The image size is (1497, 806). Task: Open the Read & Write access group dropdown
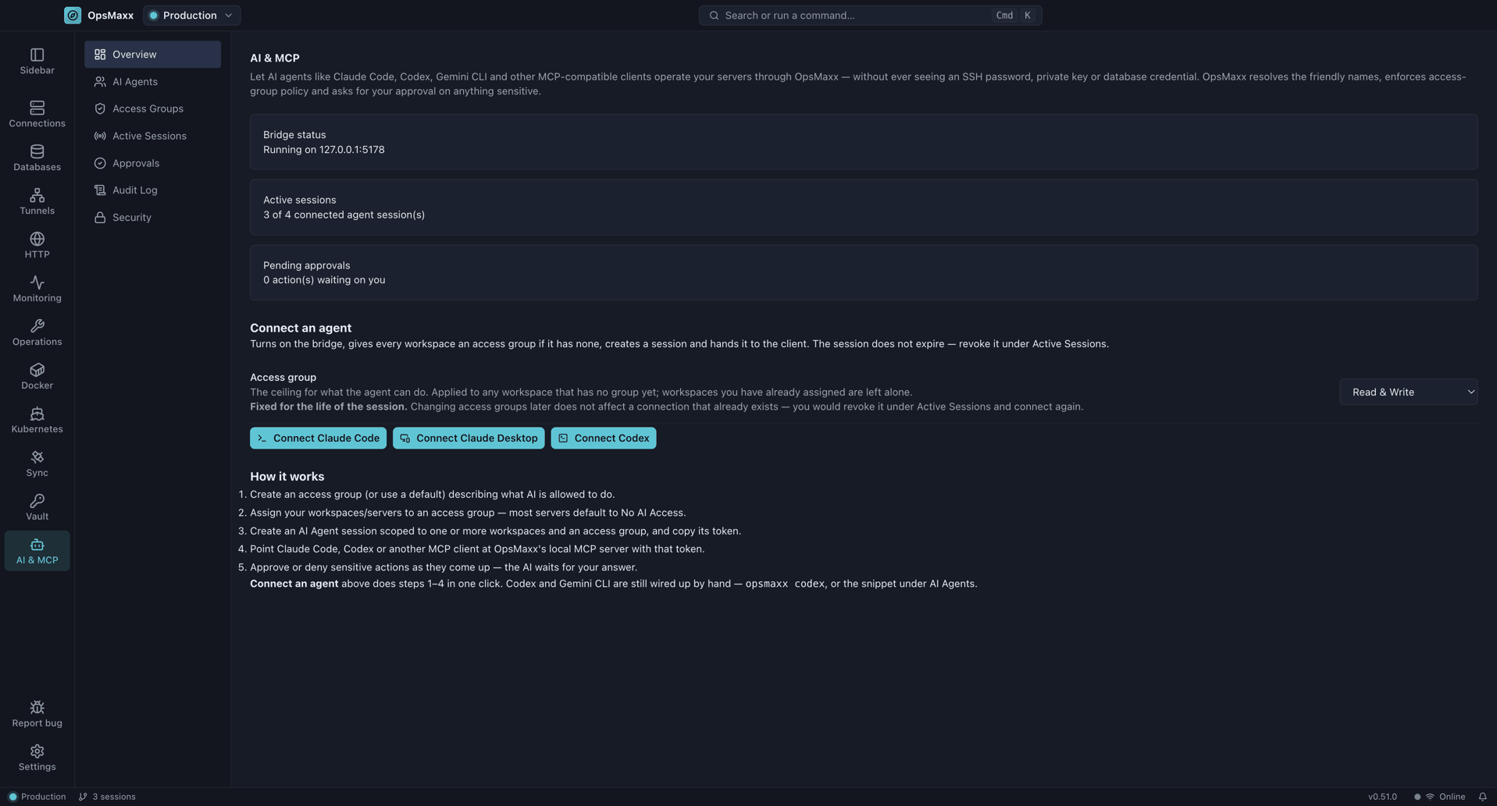(x=1408, y=392)
